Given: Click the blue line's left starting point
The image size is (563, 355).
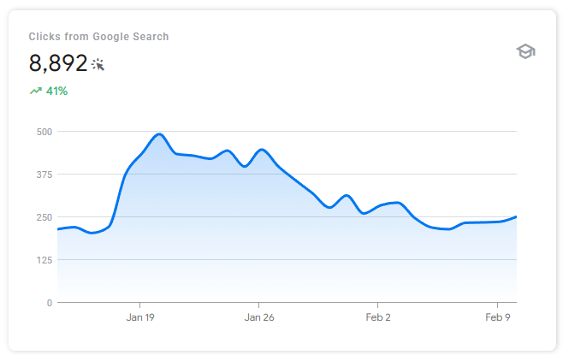Looking at the screenshot, I should [58, 229].
